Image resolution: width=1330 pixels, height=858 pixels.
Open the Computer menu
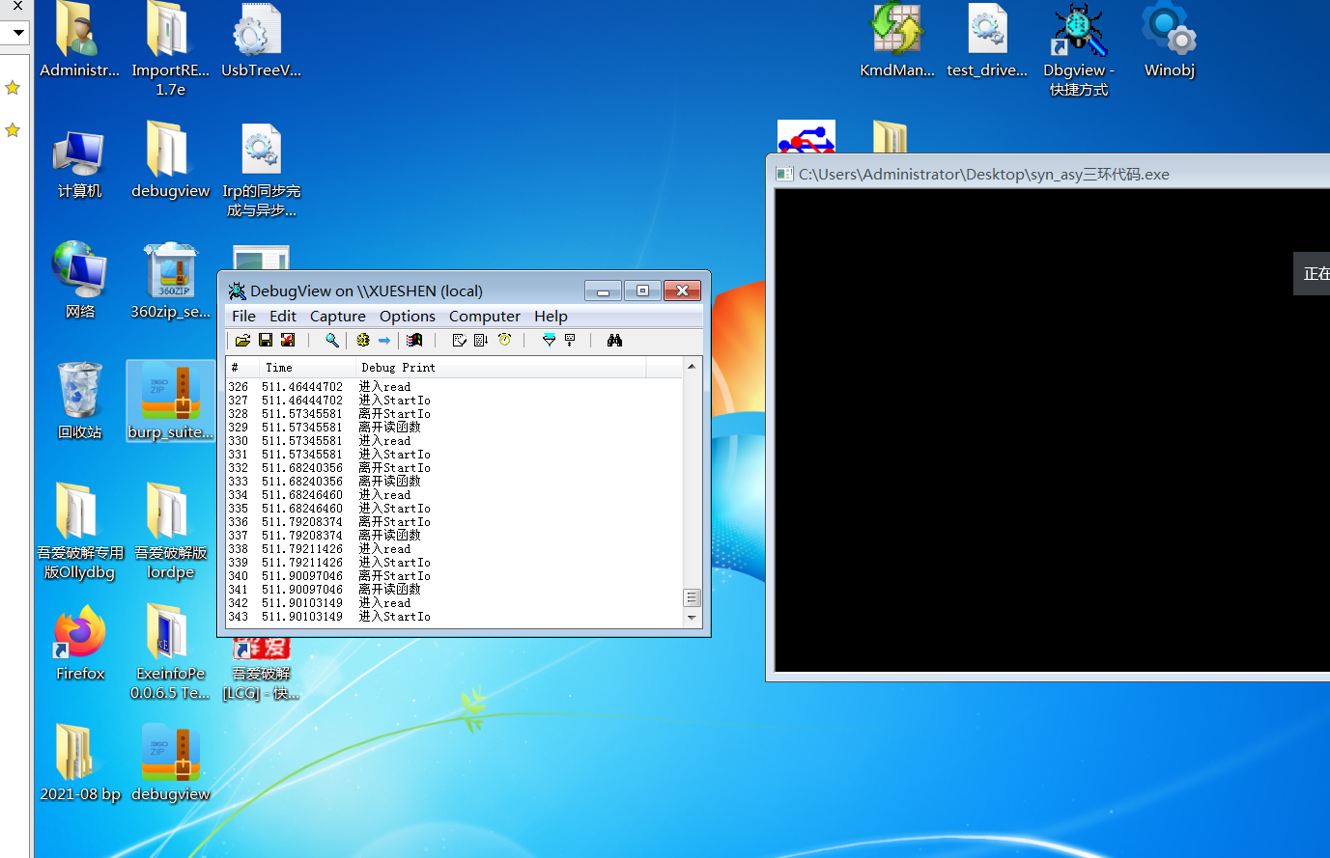click(485, 317)
